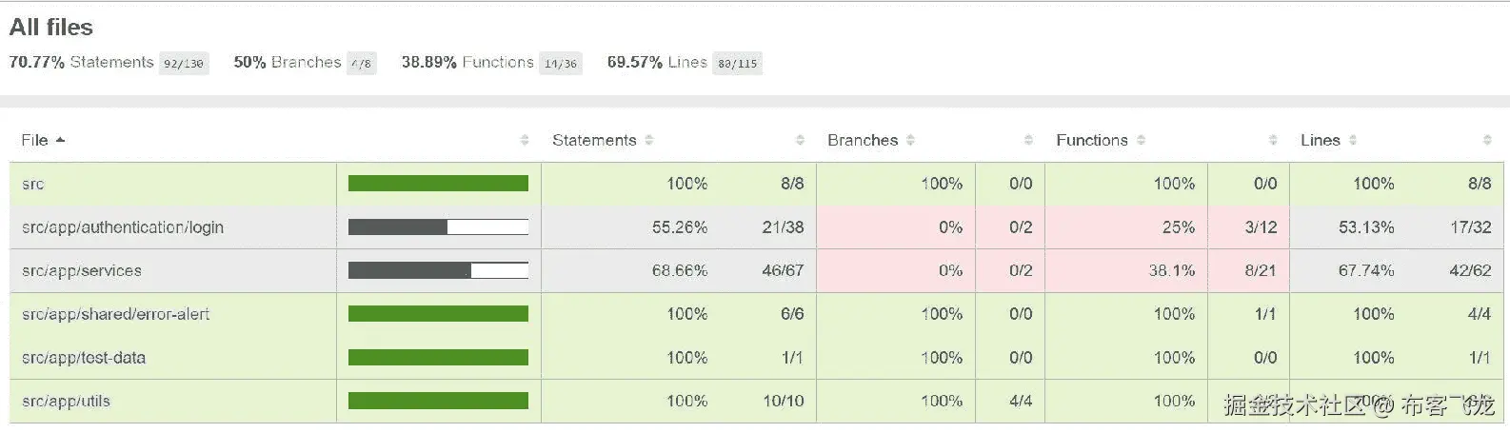Click sort arrows next to Lines label
1510x433 pixels.
[x=1353, y=140]
